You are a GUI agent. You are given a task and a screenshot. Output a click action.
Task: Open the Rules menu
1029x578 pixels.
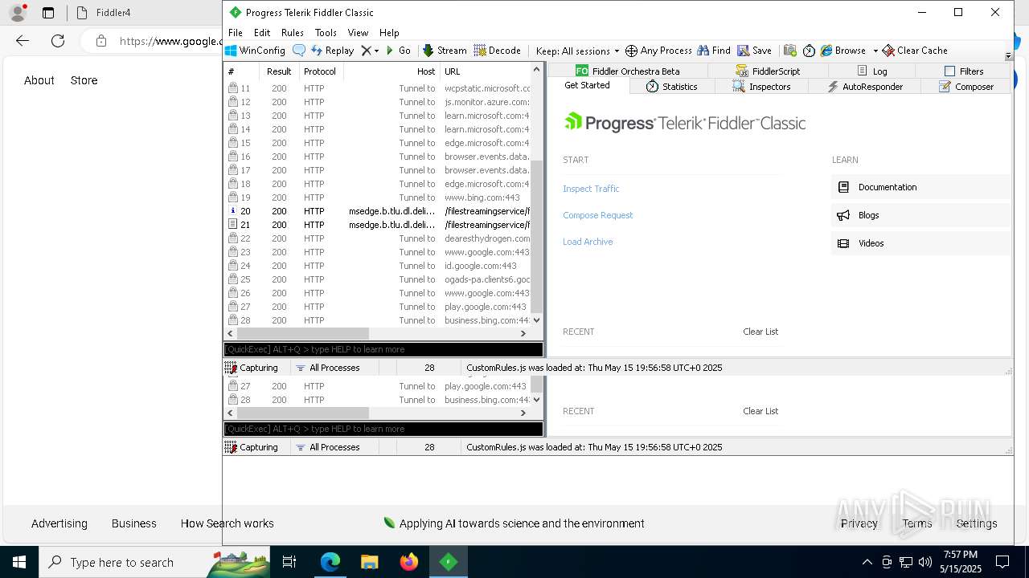(x=293, y=33)
